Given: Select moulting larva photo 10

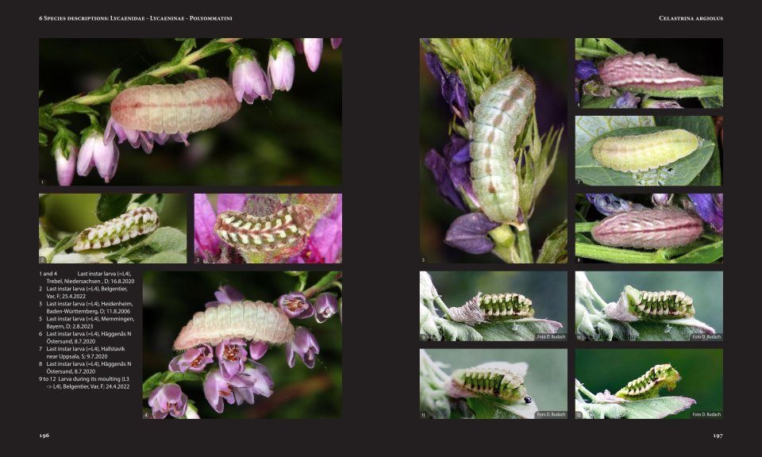Looking at the screenshot, I should pyautogui.click(x=648, y=306).
